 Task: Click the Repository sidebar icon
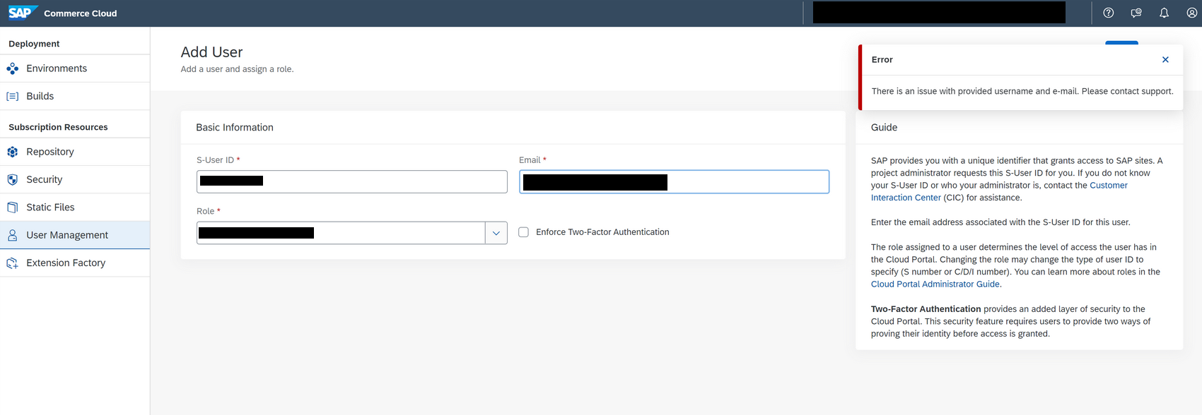13,152
